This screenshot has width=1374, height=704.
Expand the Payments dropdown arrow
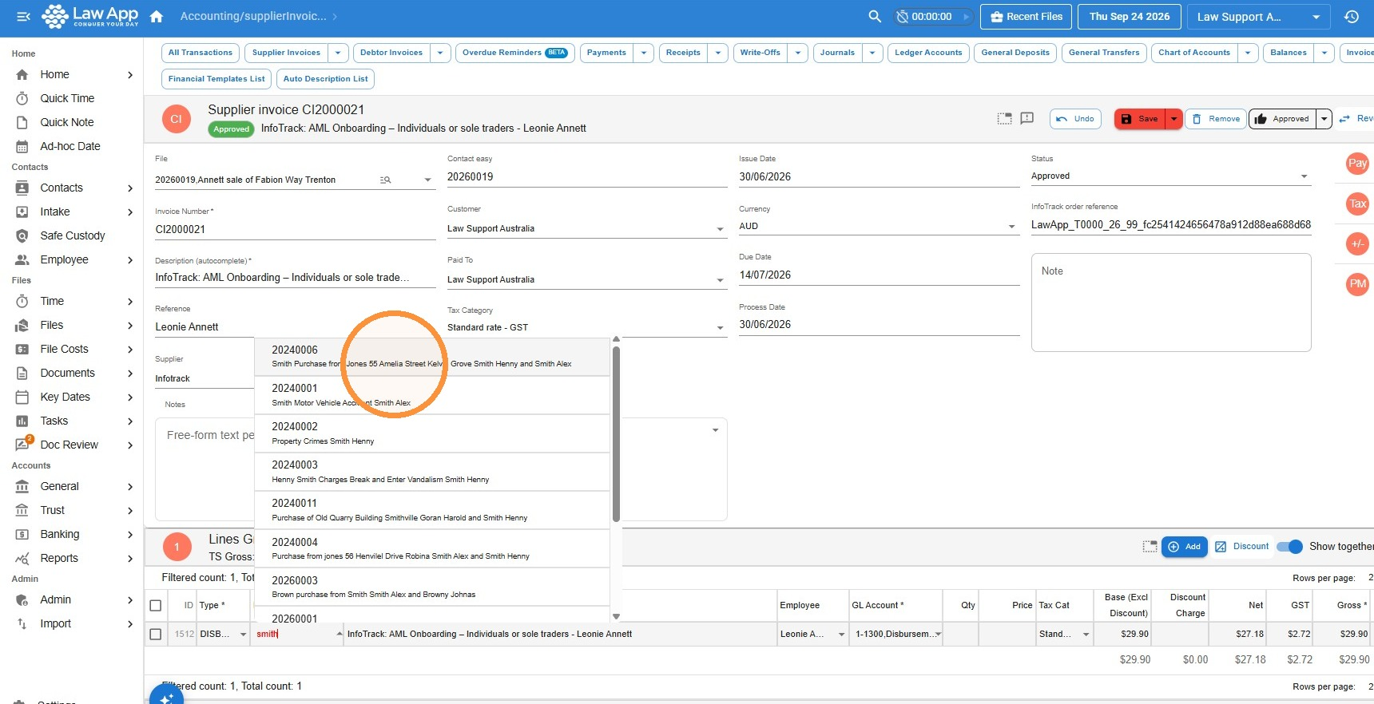tap(644, 53)
